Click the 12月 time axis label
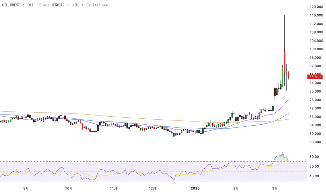This screenshot has height=192, width=326. (153, 188)
